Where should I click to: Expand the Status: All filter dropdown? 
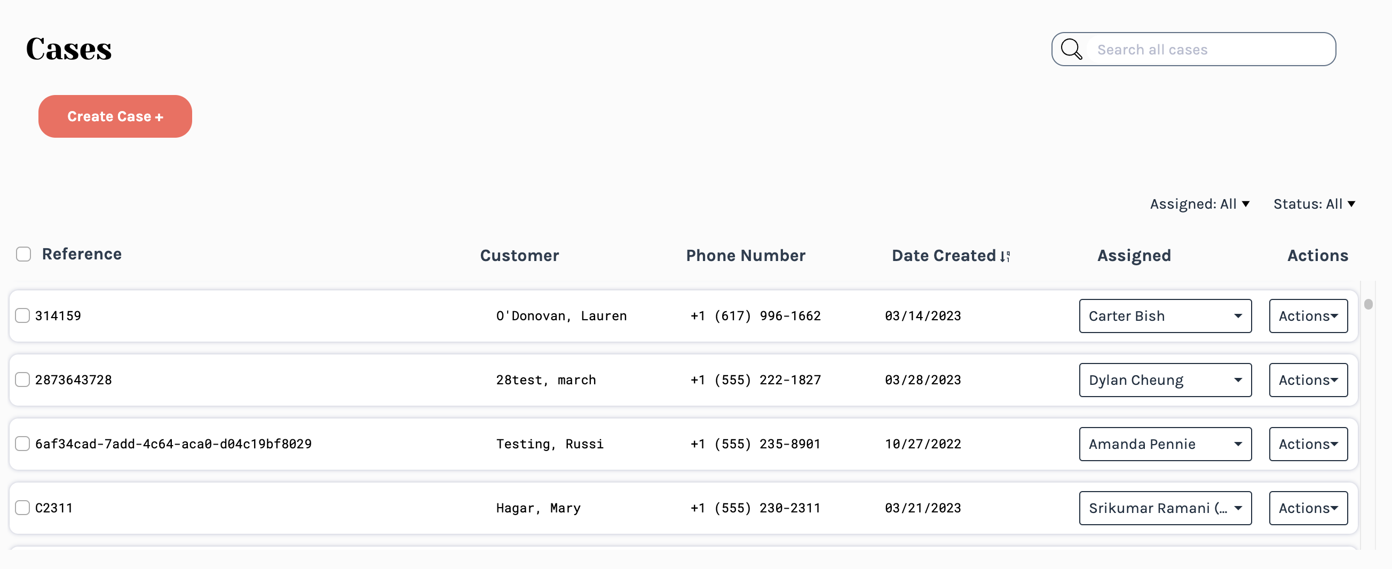click(1314, 204)
